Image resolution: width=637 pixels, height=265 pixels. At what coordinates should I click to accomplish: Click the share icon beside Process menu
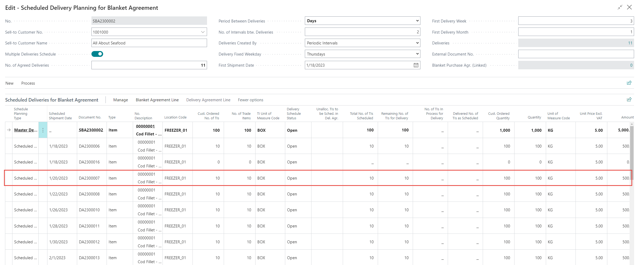tap(629, 83)
